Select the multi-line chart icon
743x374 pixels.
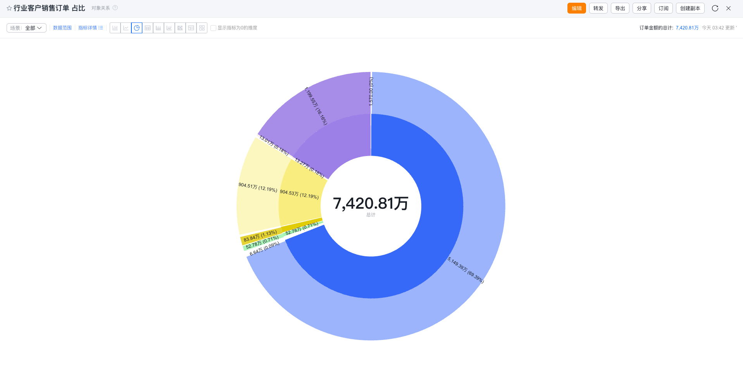coord(169,28)
